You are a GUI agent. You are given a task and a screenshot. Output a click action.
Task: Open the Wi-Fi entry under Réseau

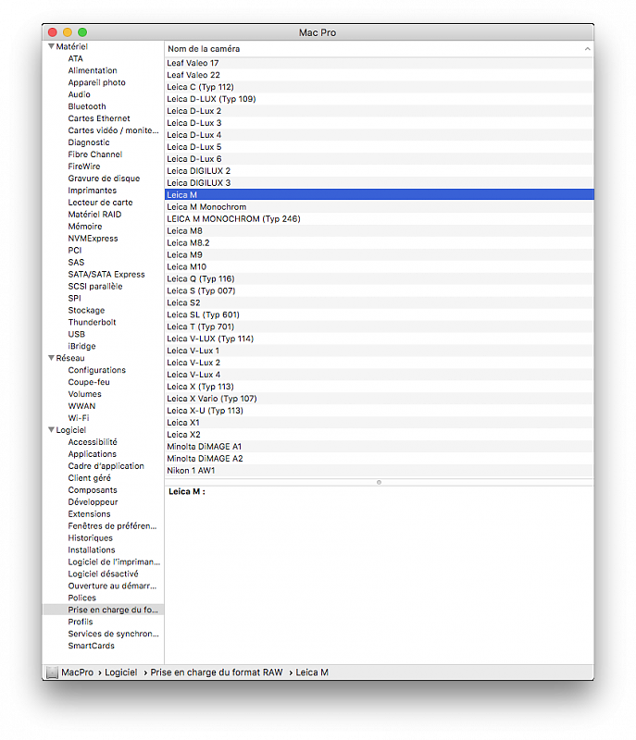[79, 418]
